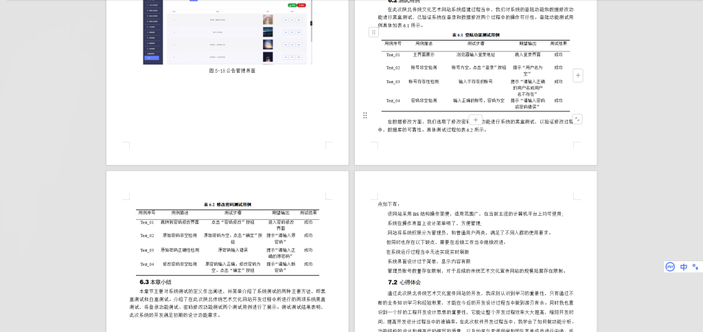Click the line 系统界面设计过于简单，显示内容有限

428,261
